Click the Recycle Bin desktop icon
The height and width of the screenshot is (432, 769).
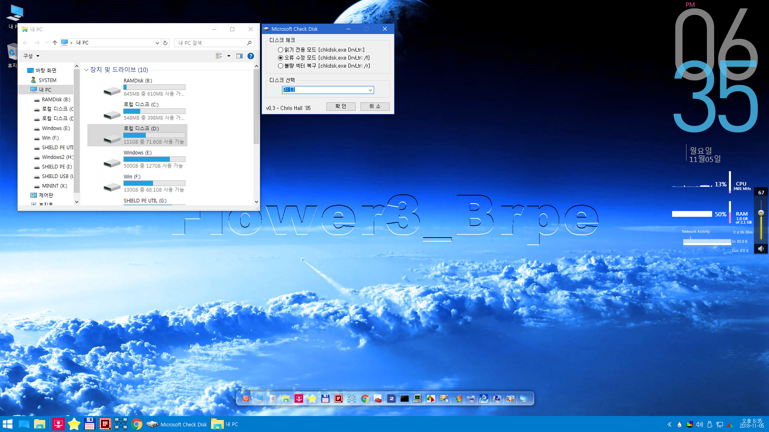[13, 56]
